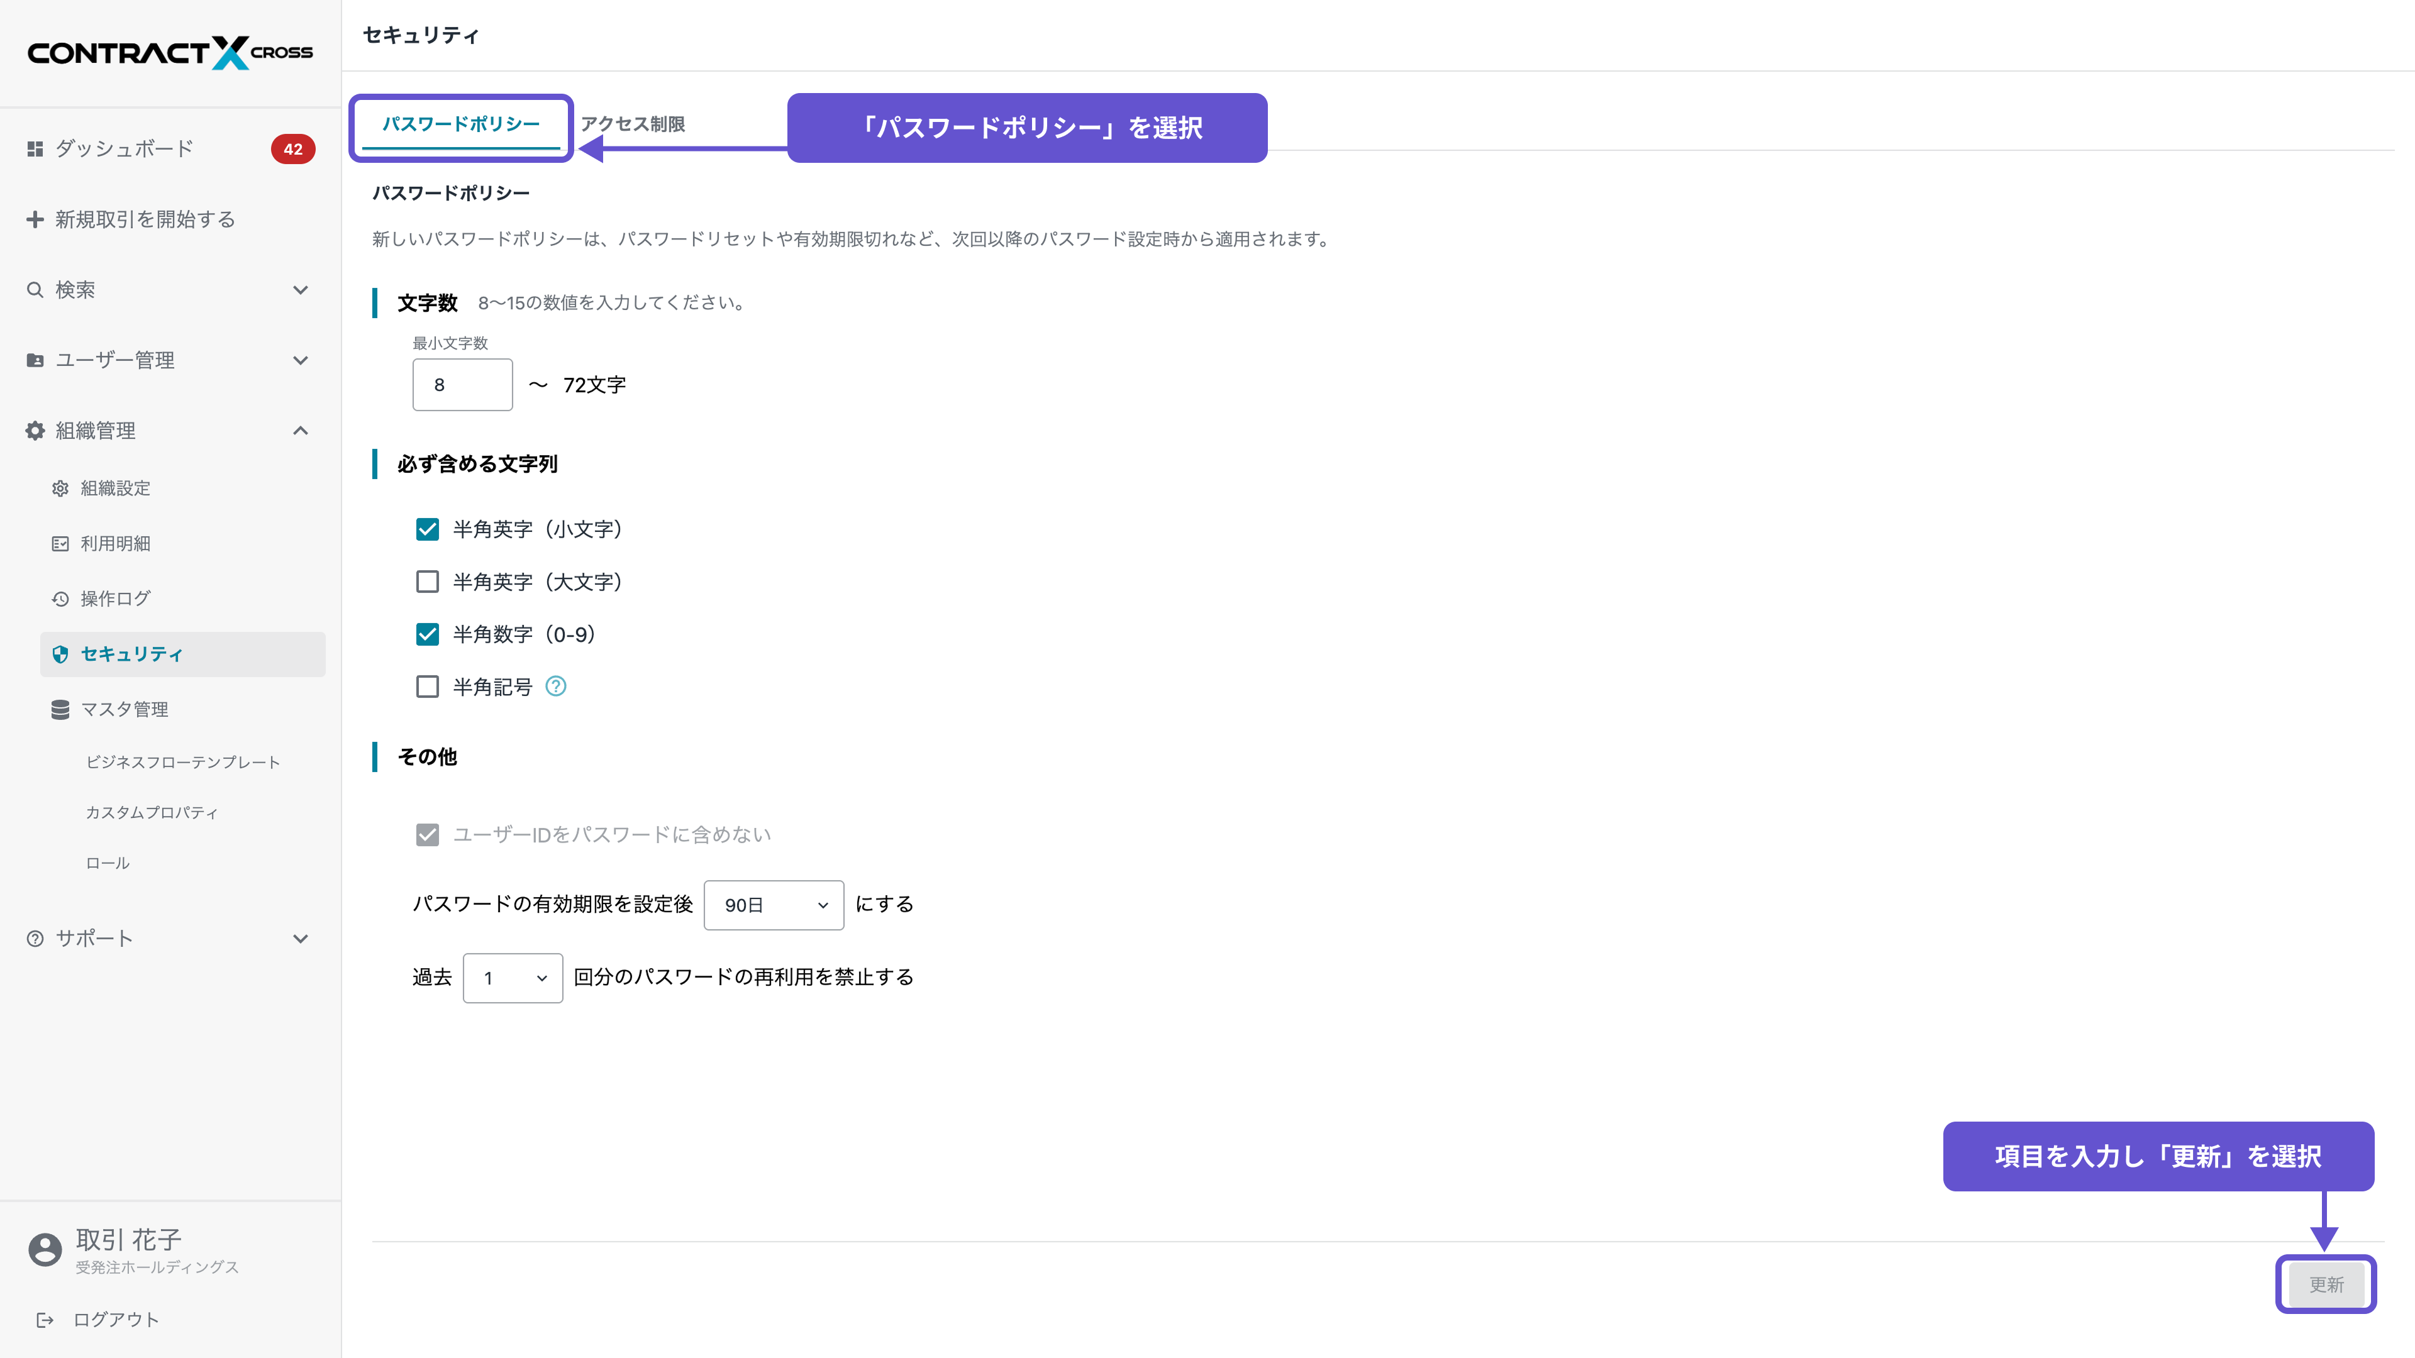This screenshot has width=2415, height=1358.
Task: Click the 最小文字数 input field
Action: coord(462,384)
